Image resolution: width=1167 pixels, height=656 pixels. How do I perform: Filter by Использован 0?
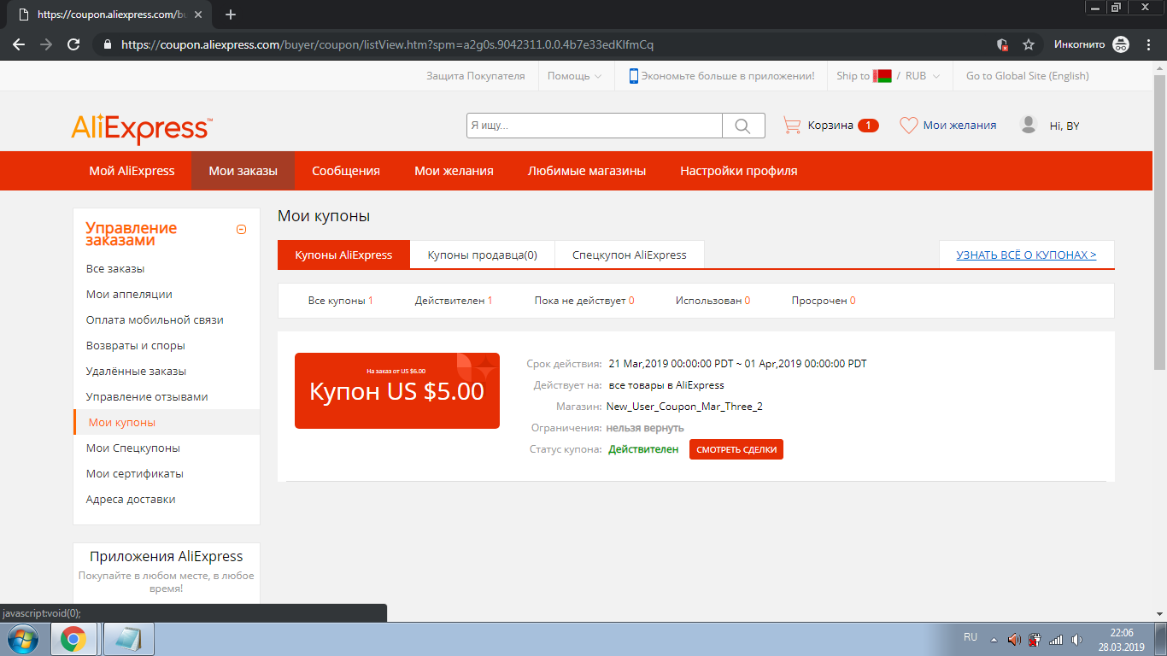click(x=713, y=301)
